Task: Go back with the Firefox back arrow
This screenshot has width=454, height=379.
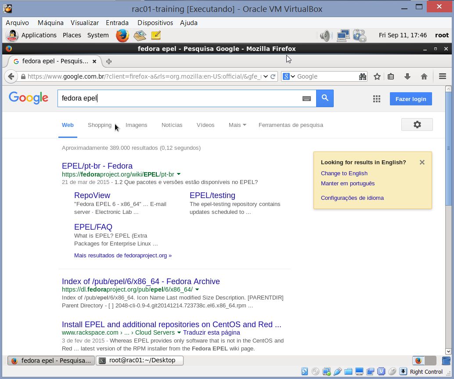Action: point(11,76)
